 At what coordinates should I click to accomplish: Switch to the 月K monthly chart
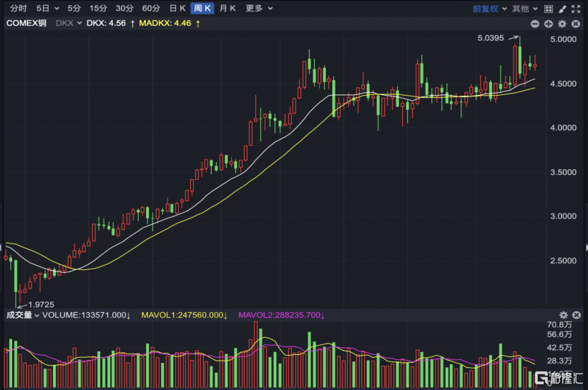tap(227, 9)
